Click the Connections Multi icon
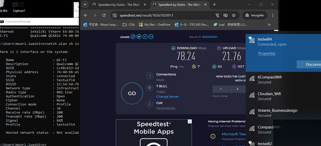Screen dimensions: 321x146 pos(150,76)
